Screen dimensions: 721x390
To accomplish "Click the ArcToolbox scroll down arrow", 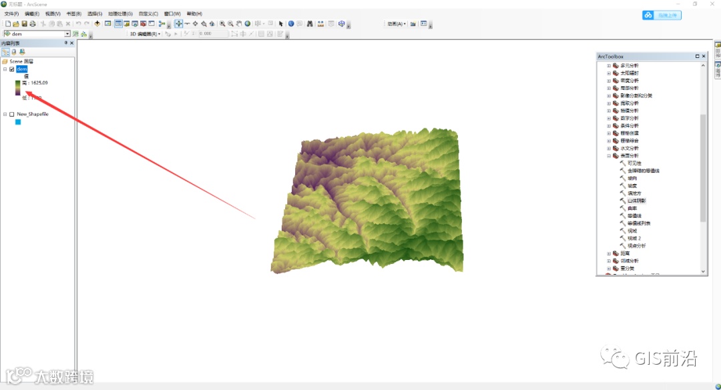I will [x=702, y=271].
